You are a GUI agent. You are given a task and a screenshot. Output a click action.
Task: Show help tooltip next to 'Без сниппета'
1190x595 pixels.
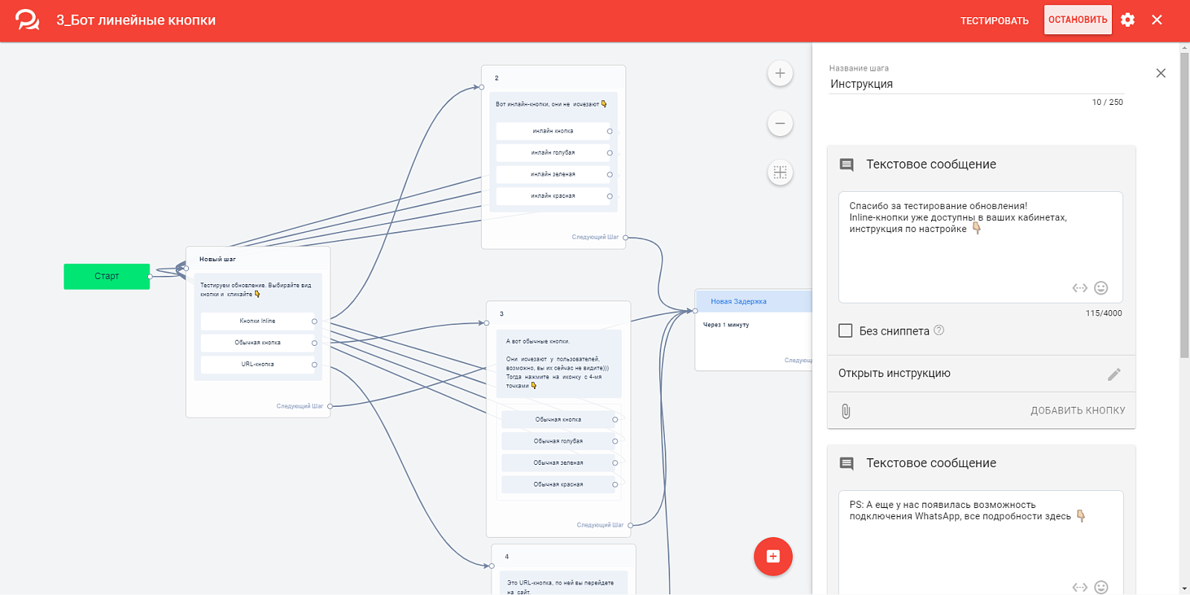pos(939,330)
